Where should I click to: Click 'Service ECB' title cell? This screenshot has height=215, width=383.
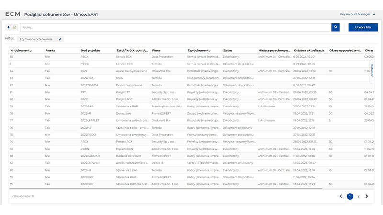(124, 64)
